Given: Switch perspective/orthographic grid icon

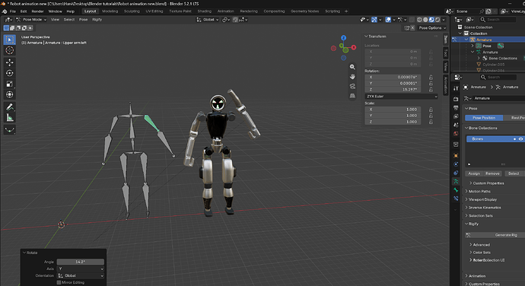Looking at the screenshot, I should pyautogui.click(x=352, y=96).
